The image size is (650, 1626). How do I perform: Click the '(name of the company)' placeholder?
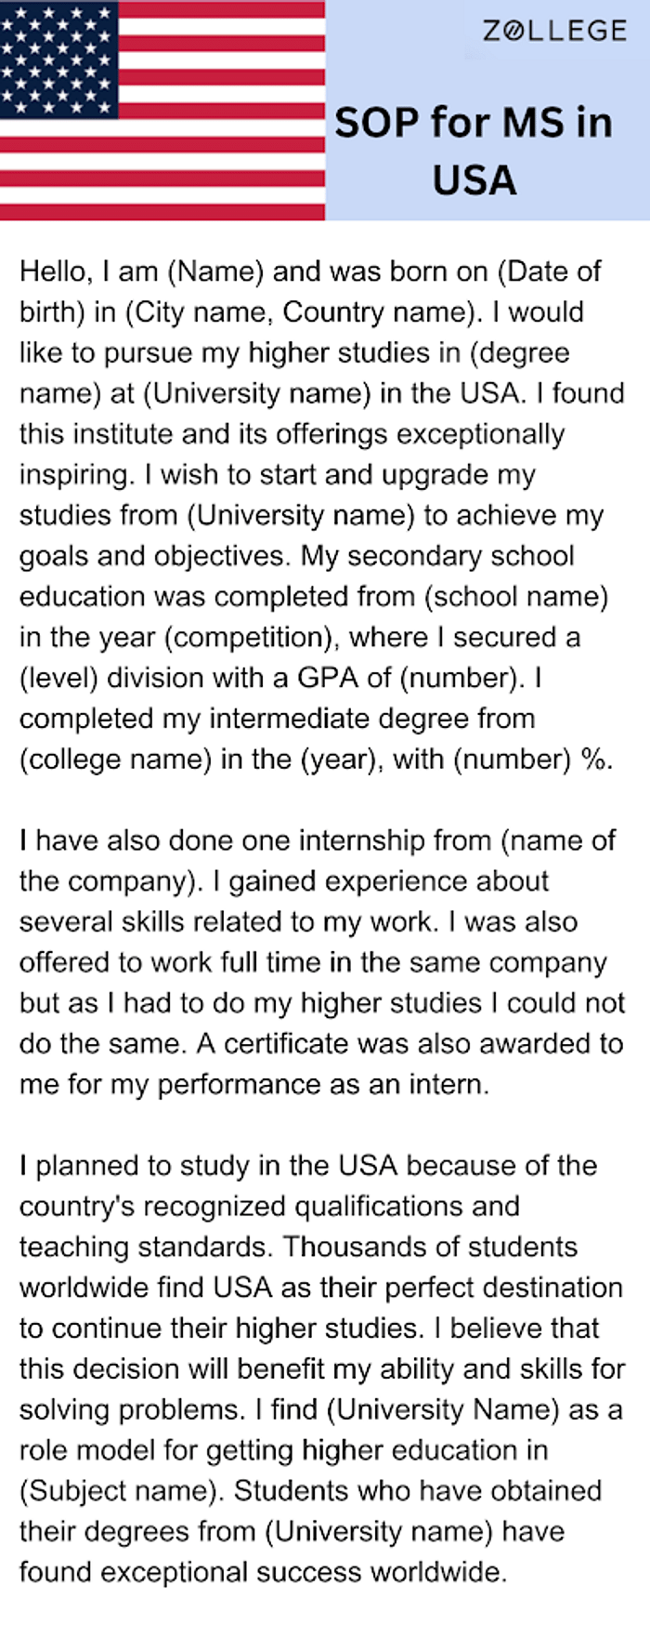(x=318, y=861)
